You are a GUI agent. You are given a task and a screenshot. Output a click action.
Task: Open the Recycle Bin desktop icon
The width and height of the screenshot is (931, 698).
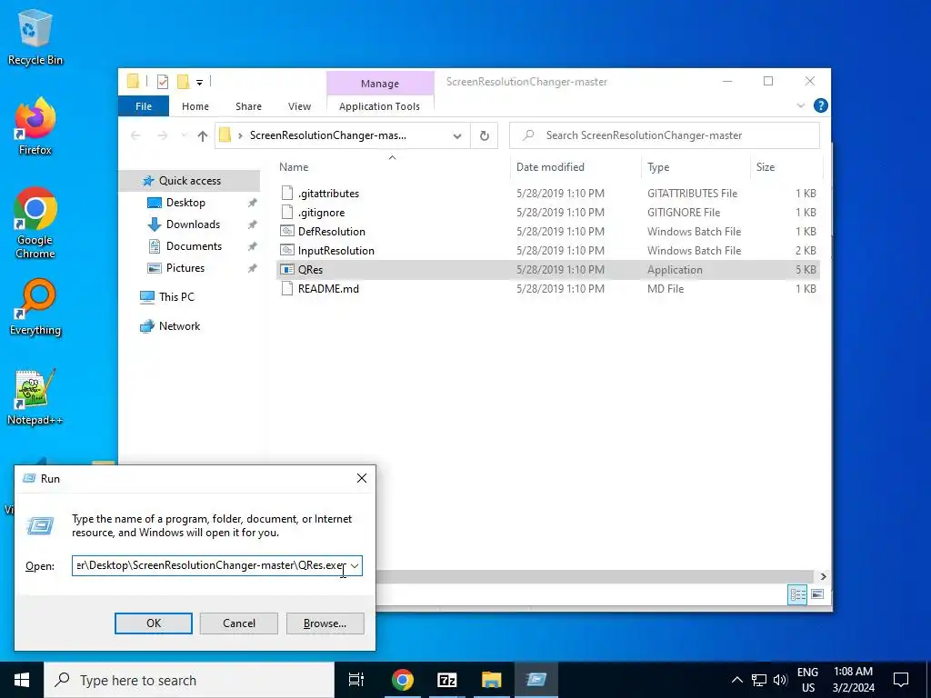click(x=35, y=37)
